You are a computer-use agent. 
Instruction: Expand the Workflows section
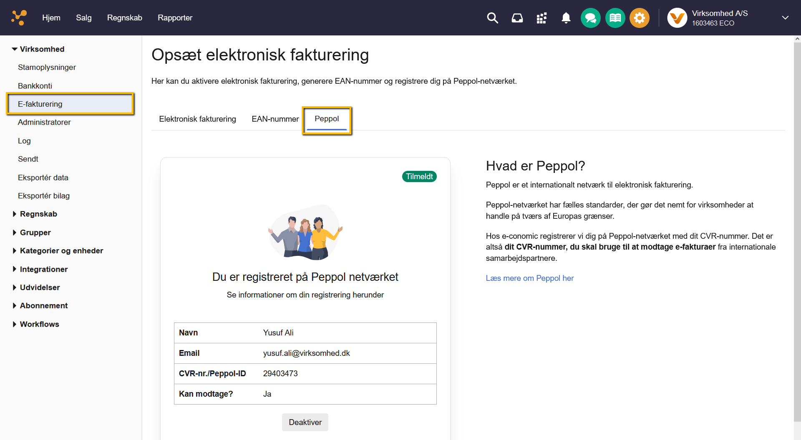coord(39,324)
